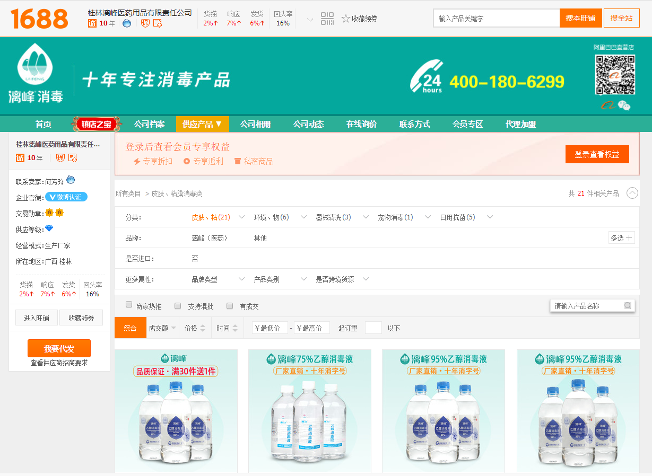Image resolution: width=652 pixels, height=476 pixels.
Task: Click the magnifier icon in product name search
Action: (x=628, y=306)
